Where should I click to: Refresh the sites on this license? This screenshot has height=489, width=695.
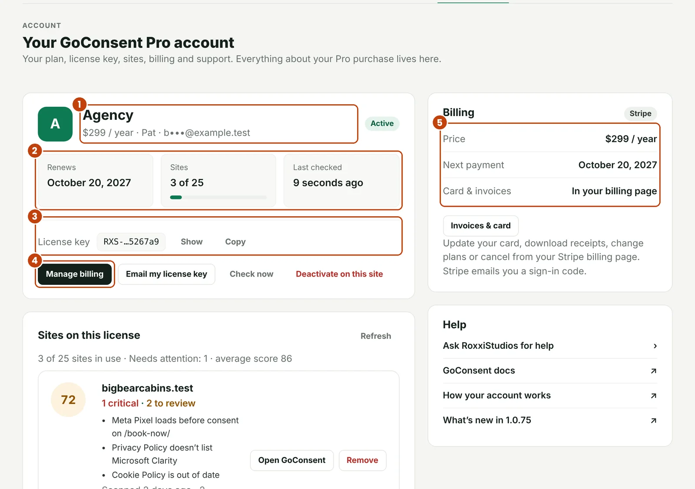376,336
